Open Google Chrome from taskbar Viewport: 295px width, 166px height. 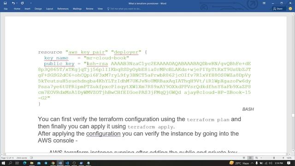coord(53,163)
